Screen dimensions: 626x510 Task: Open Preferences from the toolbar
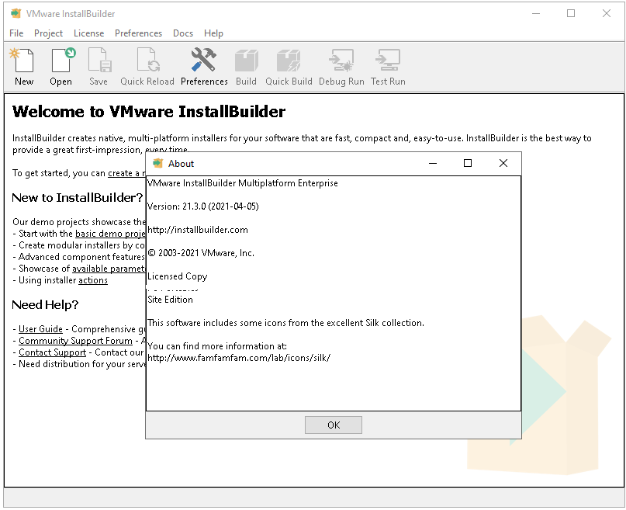204,67
